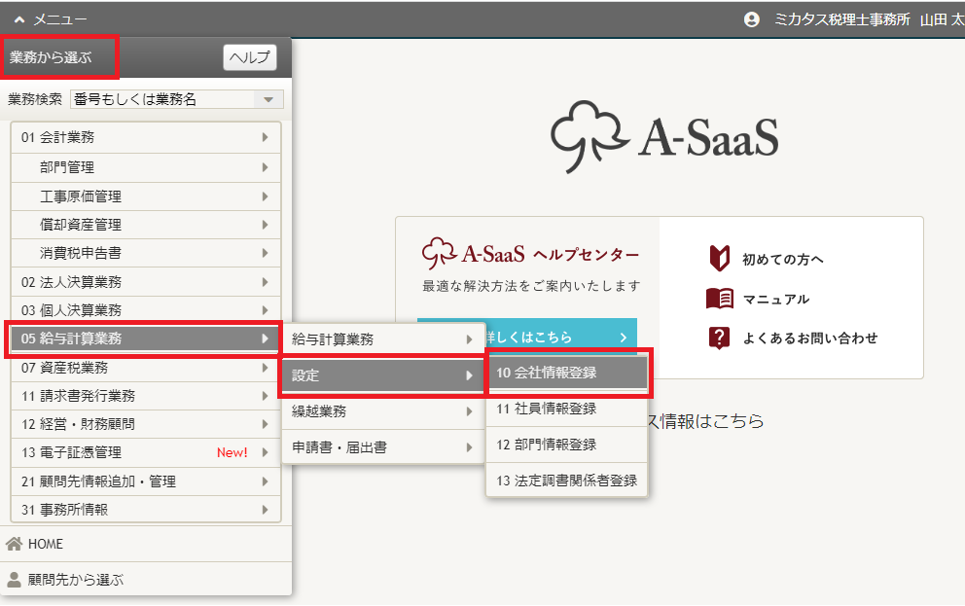Screen dimensions: 965x606
Task: Choose 11 社員情報登録 menu entry
Action: [567, 409]
